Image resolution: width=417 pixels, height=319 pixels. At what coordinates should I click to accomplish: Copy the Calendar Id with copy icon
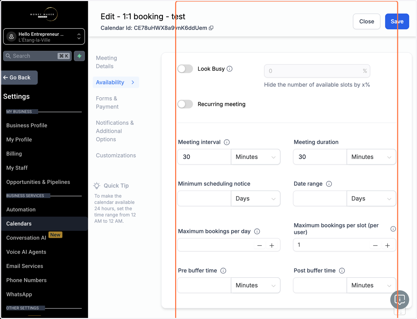(211, 28)
